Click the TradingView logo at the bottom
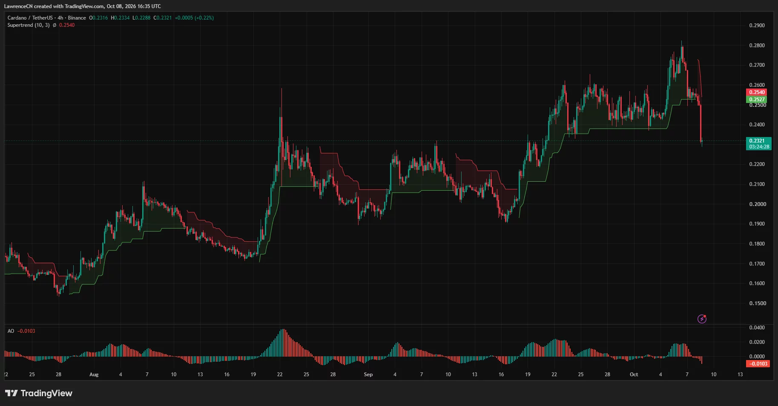This screenshot has width=778, height=406. [x=39, y=393]
